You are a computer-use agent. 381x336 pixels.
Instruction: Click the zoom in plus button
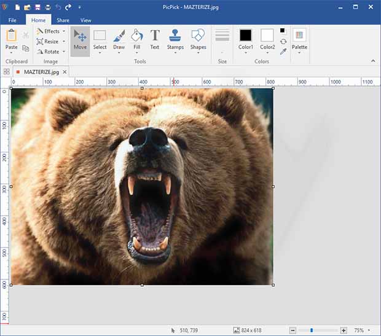(x=344, y=330)
